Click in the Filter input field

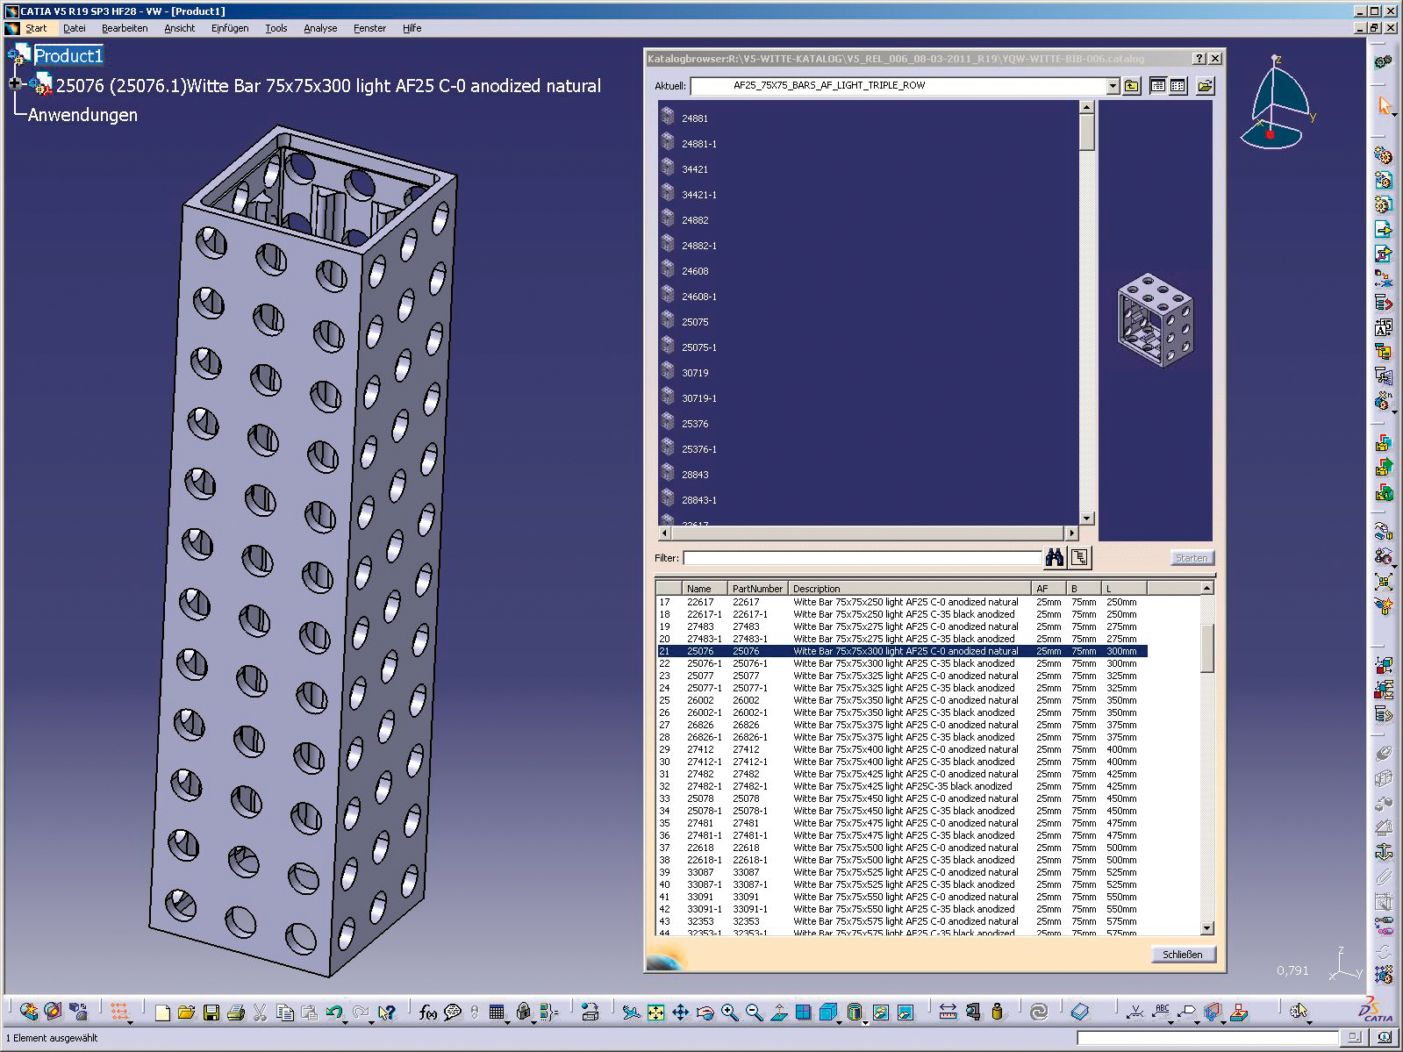[x=862, y=558]
